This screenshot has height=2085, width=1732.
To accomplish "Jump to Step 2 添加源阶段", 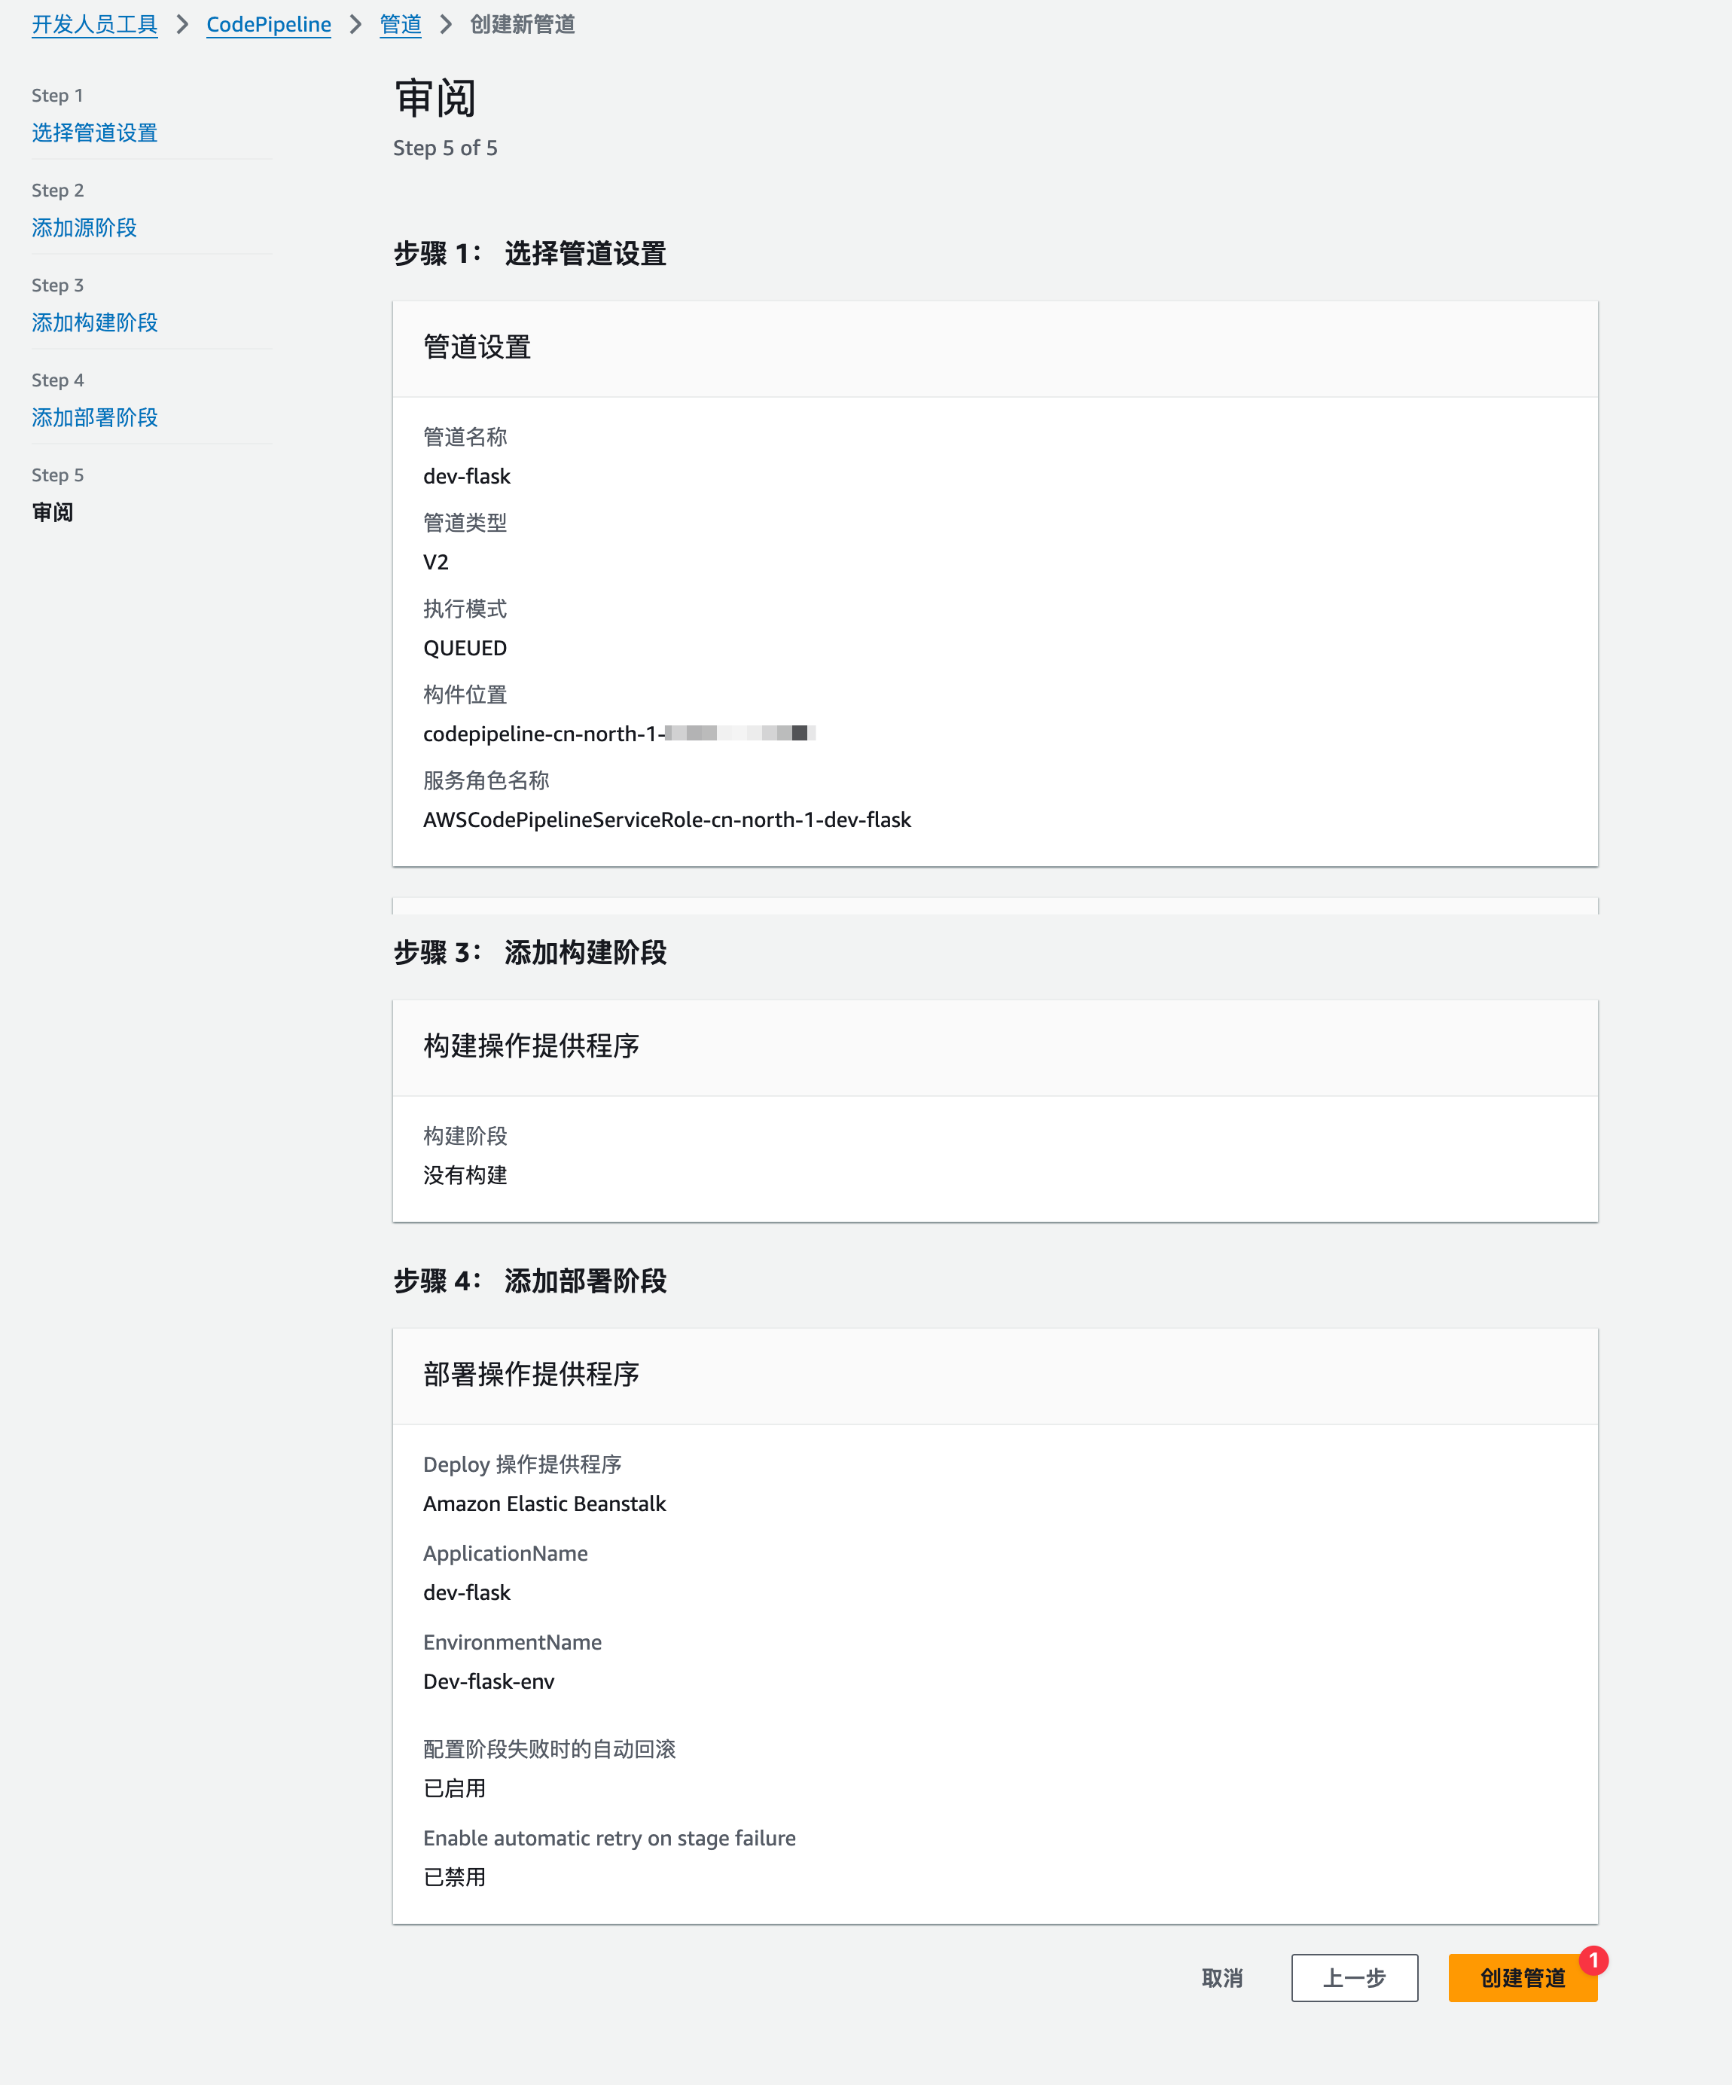I will click(x=84, y=227).
